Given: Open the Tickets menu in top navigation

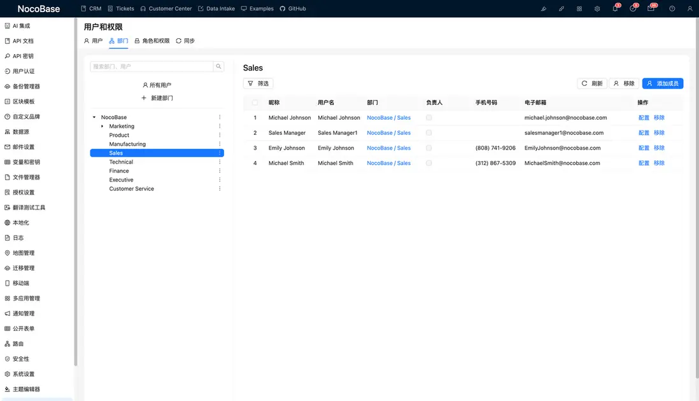Looking at the screenshot, I should click(121, 8).
